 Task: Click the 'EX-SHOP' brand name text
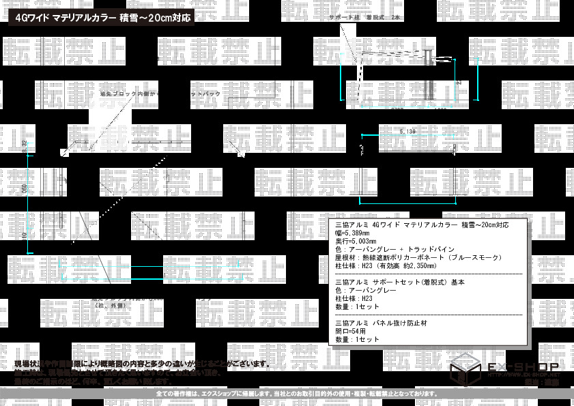(x=523, y=366)
